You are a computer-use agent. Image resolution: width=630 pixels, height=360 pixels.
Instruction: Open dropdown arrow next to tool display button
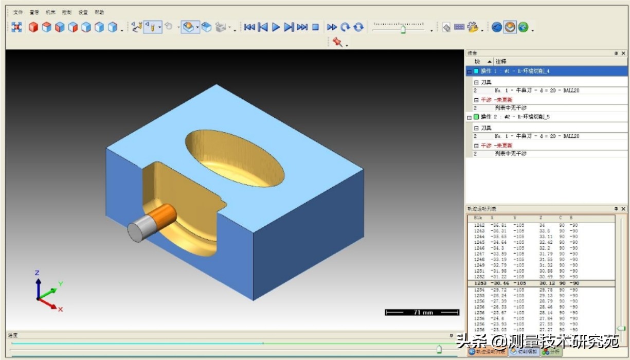coord(160,27)
